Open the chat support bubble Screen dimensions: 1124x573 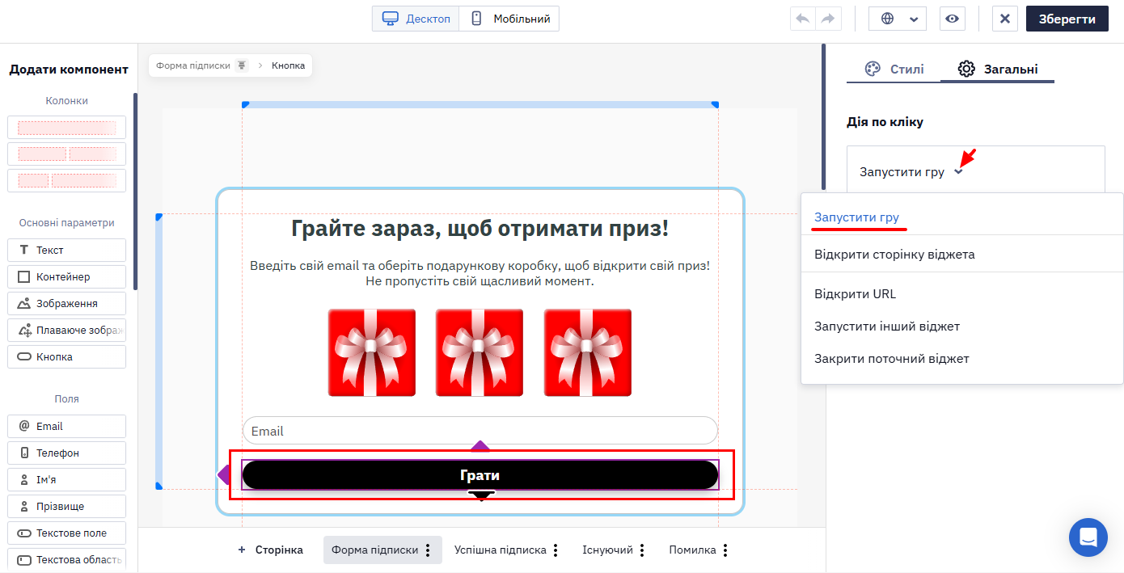point(1088,537)
